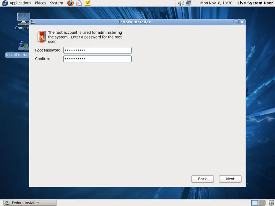Click the volume speaker icon

pos(181,3)
